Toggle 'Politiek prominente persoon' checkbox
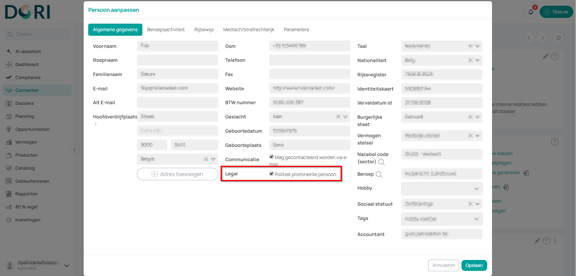The width and height of the screenshot is (576, 276). 271,174
